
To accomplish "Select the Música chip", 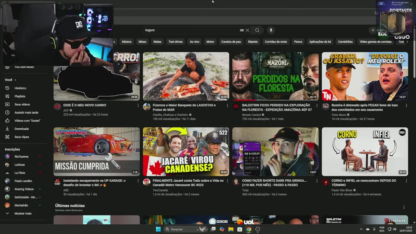I will pyautogui.click(x=126, y=42).
